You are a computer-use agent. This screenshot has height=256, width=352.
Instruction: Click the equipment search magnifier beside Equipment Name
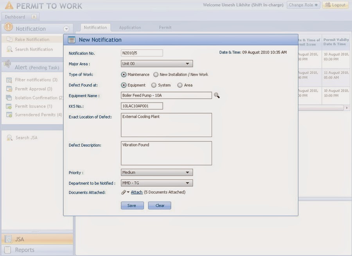tap(217, 95)
